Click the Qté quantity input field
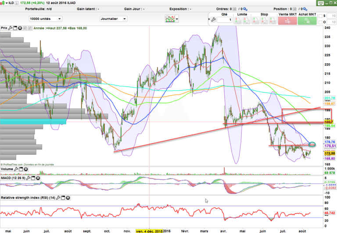Image resolution: width=337 pixels, height=233 pixels. [224, 20]
